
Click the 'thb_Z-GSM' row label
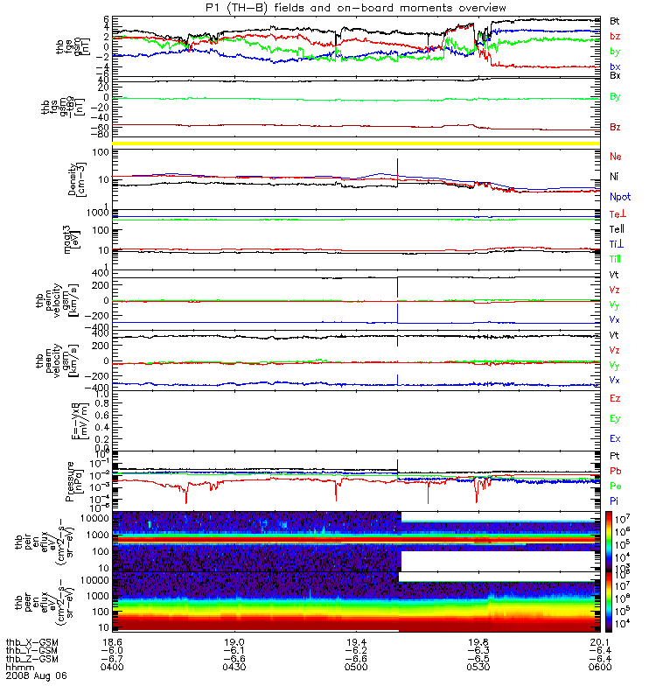[x=31, y=660]
